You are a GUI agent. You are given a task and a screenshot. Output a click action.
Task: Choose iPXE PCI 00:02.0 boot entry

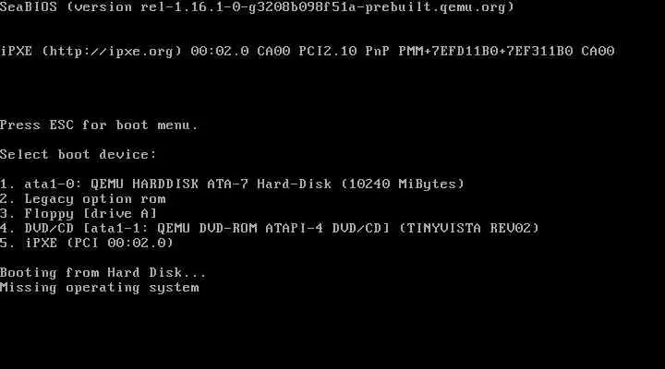(87, 243)
